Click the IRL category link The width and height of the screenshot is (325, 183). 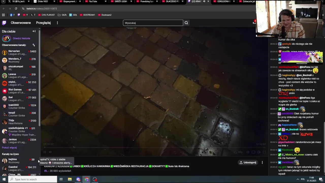(46, 171)
